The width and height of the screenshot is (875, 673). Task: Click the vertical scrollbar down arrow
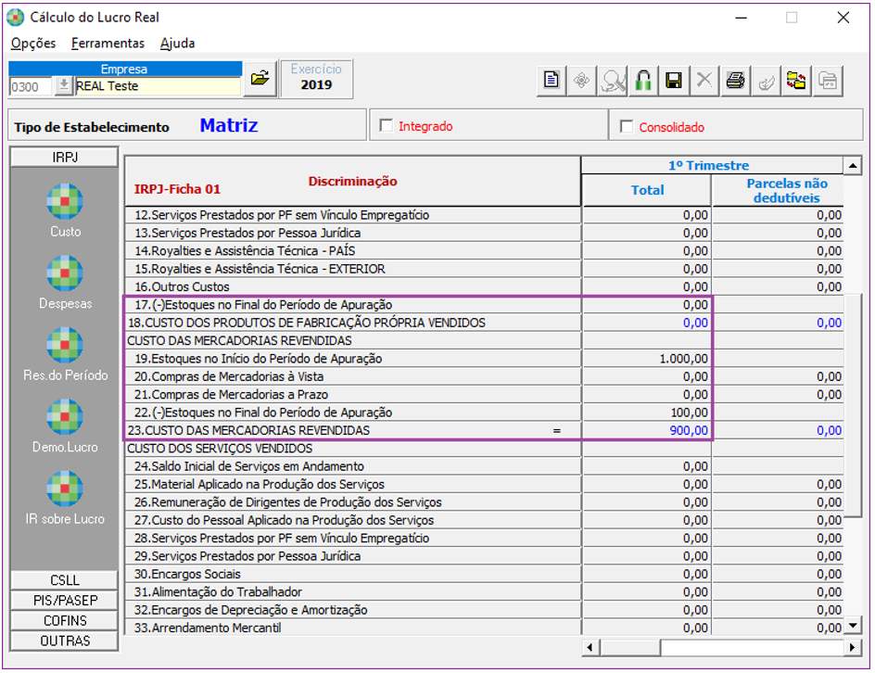pyautogui.click(x=853, y=626)
